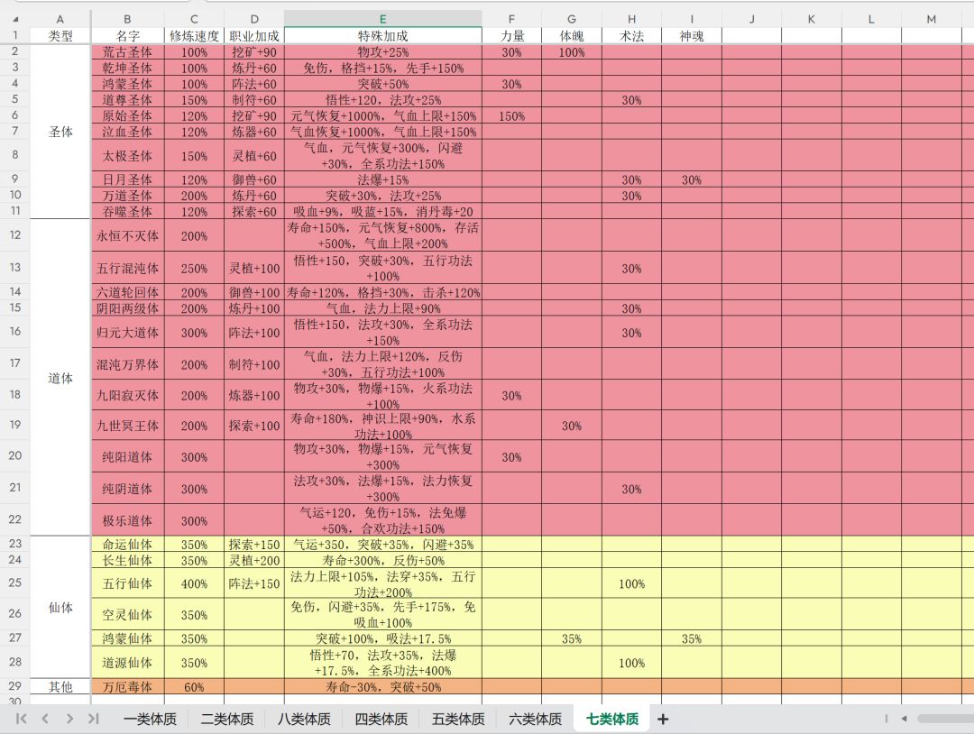Select the column H header
Viewport: 974px width, 734px height.
[x=631, y=19]
